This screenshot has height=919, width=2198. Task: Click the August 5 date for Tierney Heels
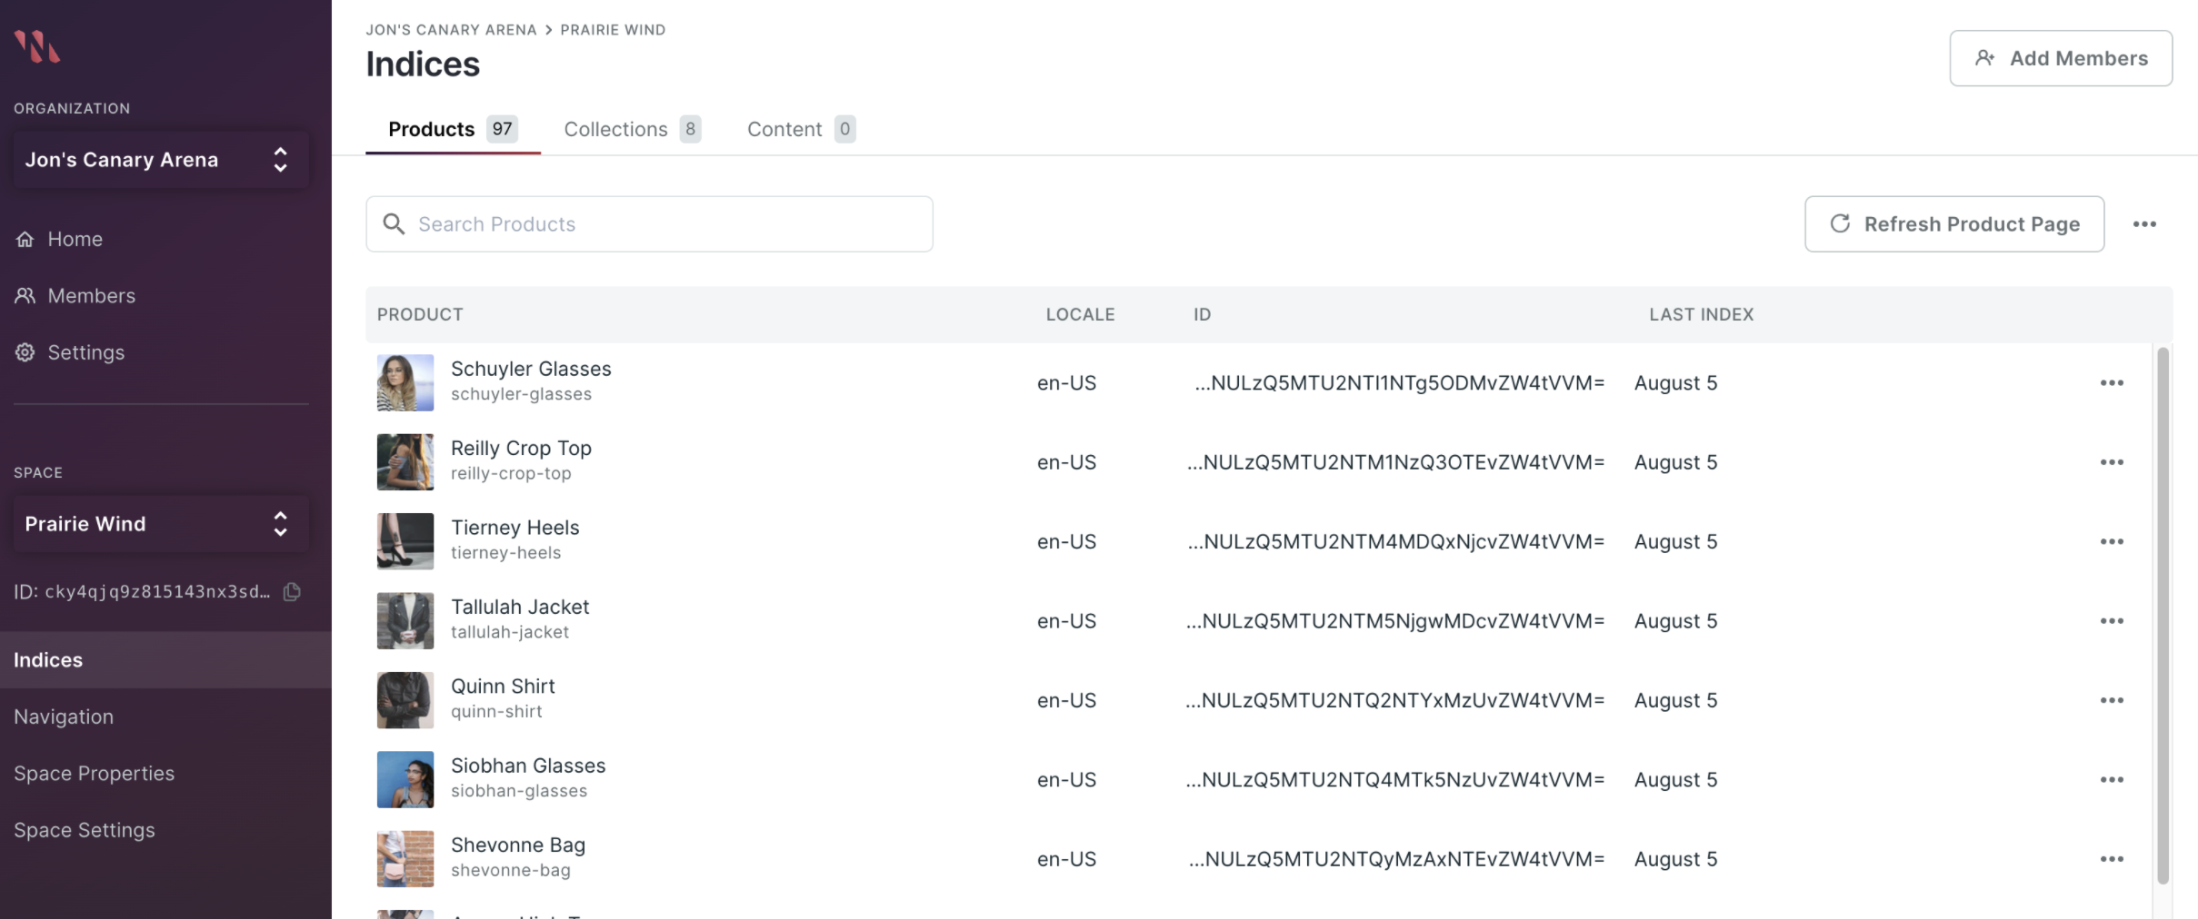[x=1675, y=542]
